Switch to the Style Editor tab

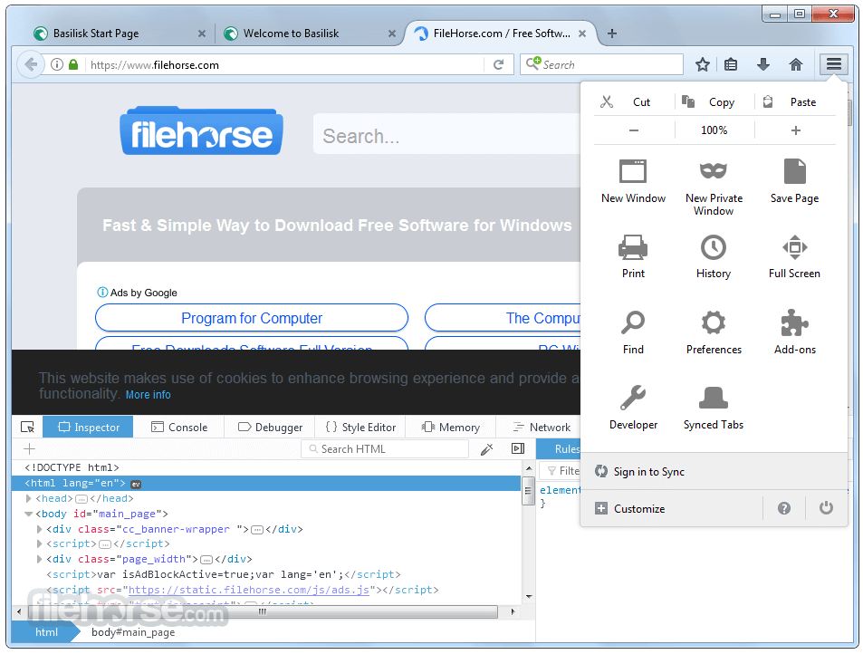coord(360,428)
